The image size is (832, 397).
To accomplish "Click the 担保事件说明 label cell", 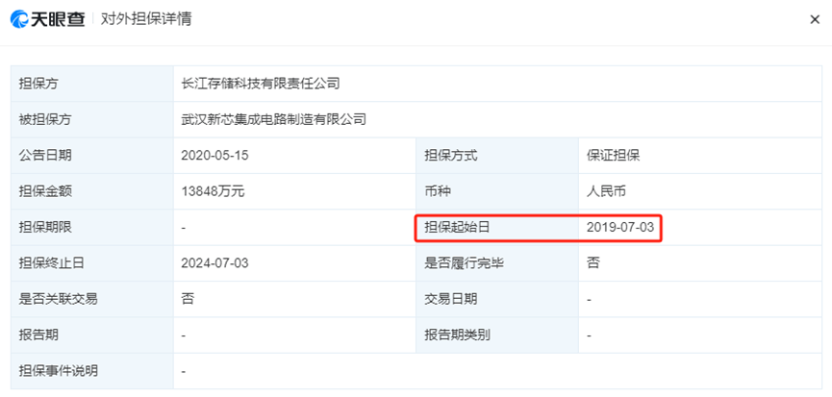I will coord(92,371).
